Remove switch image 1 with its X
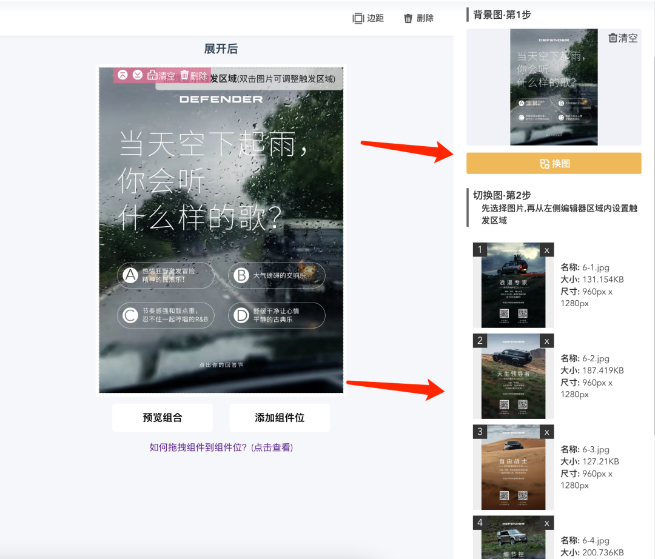Screen dimensions: 655x559 [x=547, y=250]
